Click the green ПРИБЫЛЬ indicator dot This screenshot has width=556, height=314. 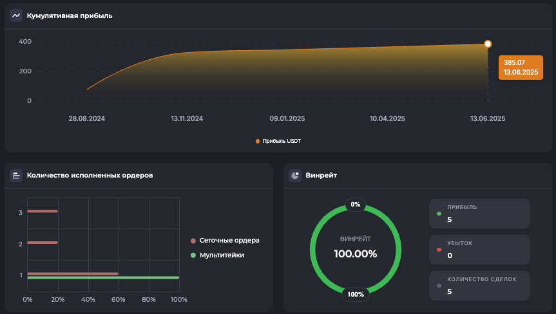pyautogui.click(x=439, y=214)
